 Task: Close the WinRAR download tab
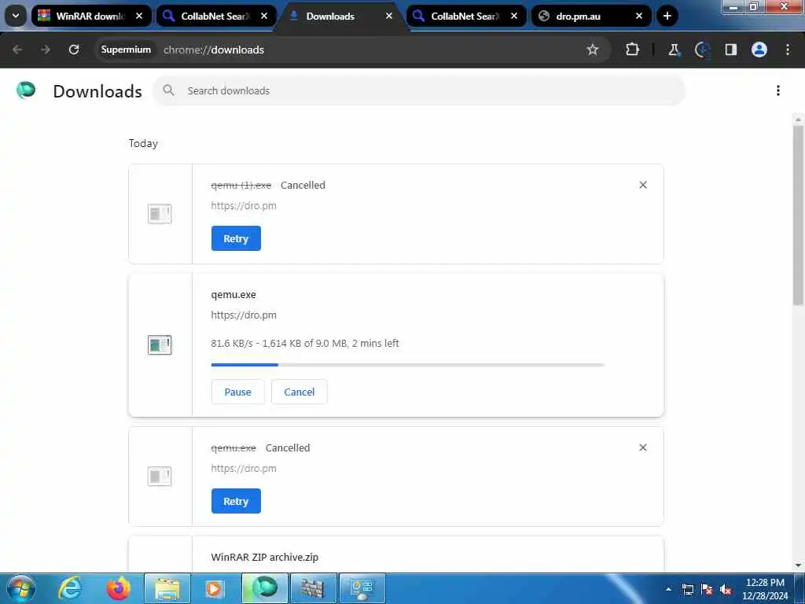[139, 16]
